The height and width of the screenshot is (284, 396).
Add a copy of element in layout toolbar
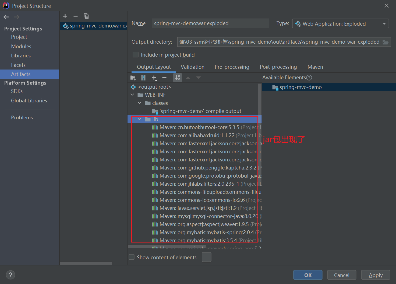[154, 78]
